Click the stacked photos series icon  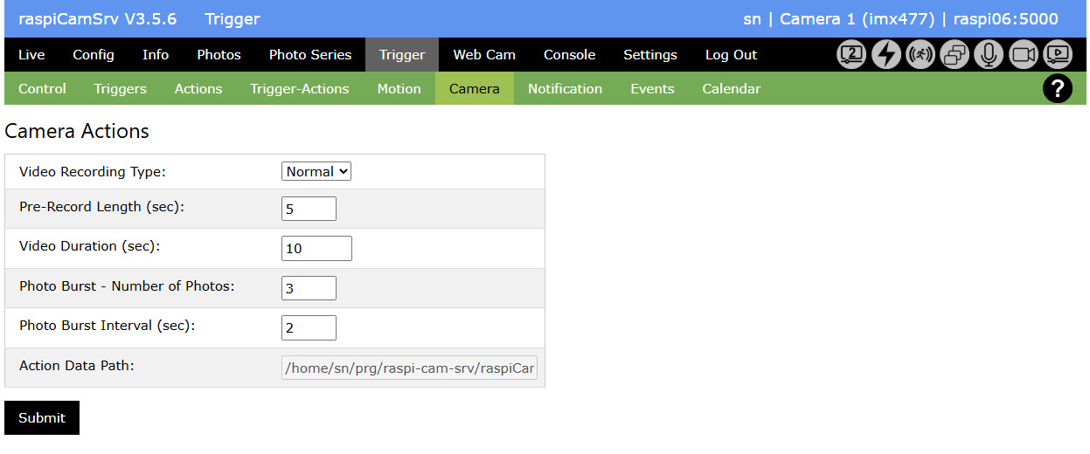coord(955,55)
